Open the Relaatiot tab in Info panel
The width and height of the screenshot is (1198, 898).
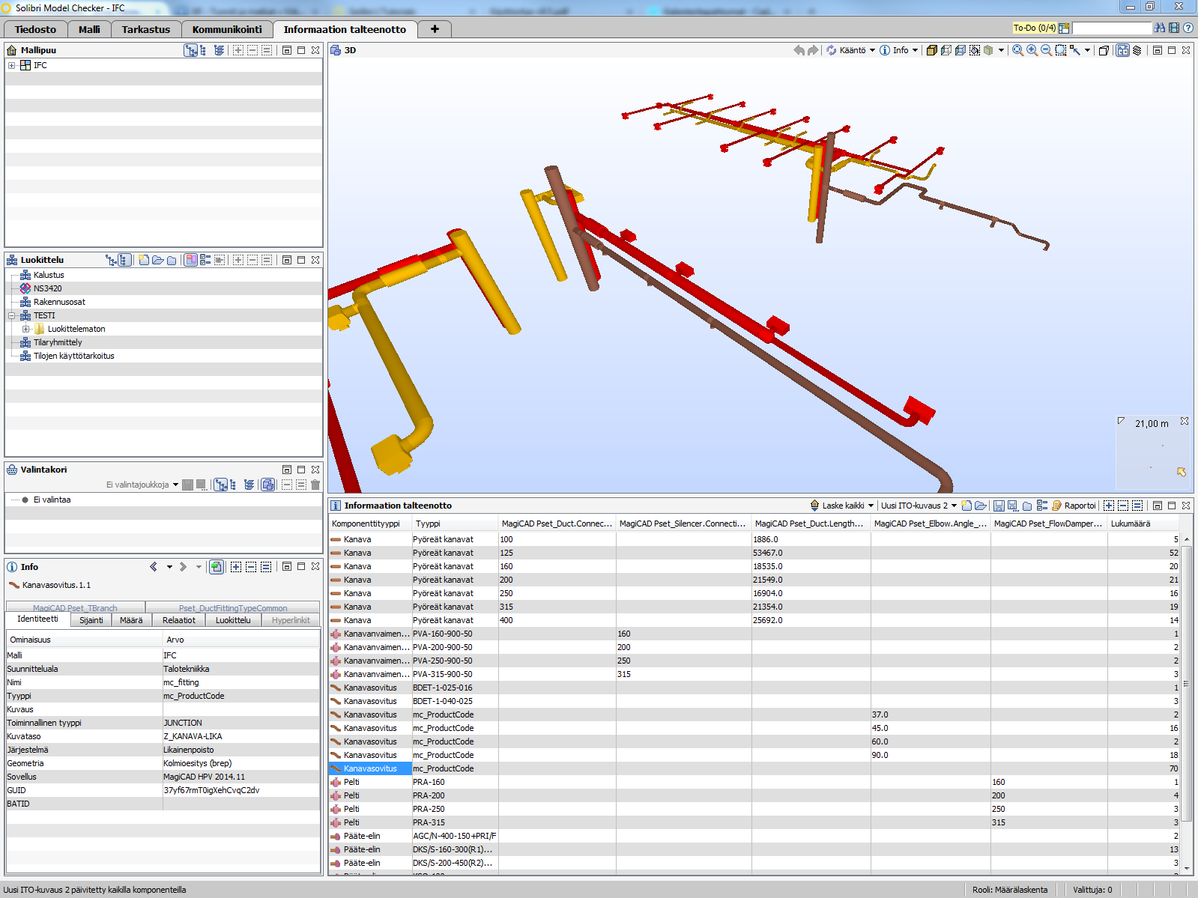179,620
